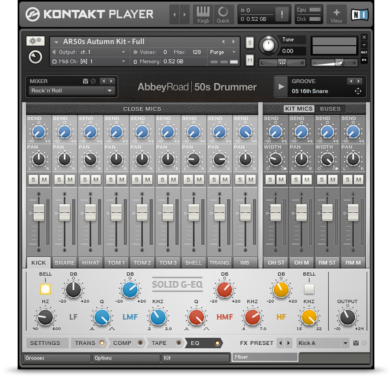Mute the TOM 1 channel

pyautogui.click(x=122, y=180)
